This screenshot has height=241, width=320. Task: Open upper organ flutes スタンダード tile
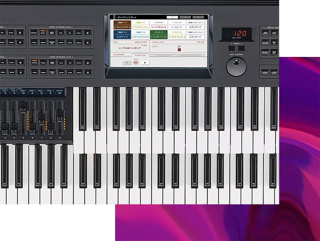coord(195,25)
